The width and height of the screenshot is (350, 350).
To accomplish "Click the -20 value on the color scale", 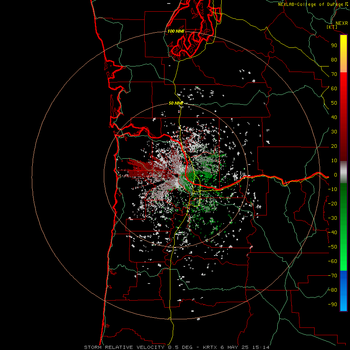I will [x=332, y=204].
